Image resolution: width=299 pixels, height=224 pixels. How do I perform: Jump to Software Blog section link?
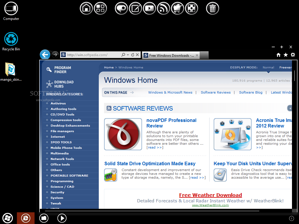[x=251, y=92]
